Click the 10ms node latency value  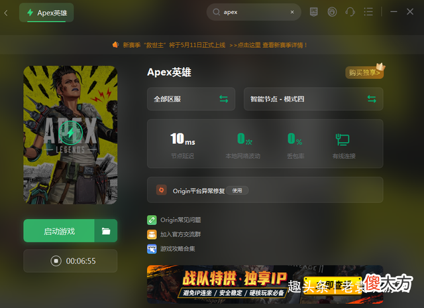tap(183, 139)
